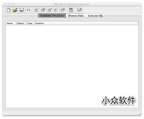The width and height of the screenshot is (144, 119).
Task: Sort by the Type column header
Action: 30,23
